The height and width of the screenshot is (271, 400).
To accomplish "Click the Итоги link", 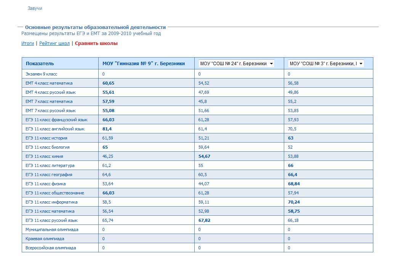I will point(27,43).
